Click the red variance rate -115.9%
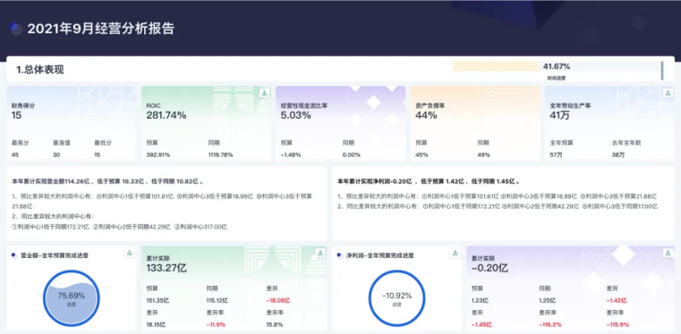The width and height of the screenshot is (681, 334). [x=617, y=324]
